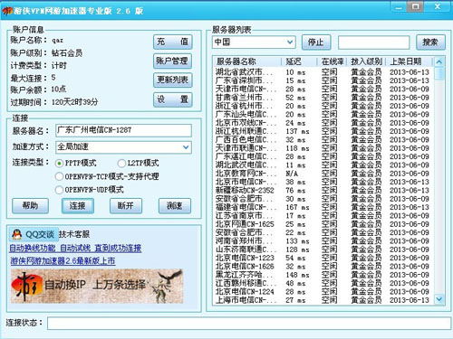Click server list scroll down arrow
This screenshot has width=453, height=339.
click(x=439, y=299)
